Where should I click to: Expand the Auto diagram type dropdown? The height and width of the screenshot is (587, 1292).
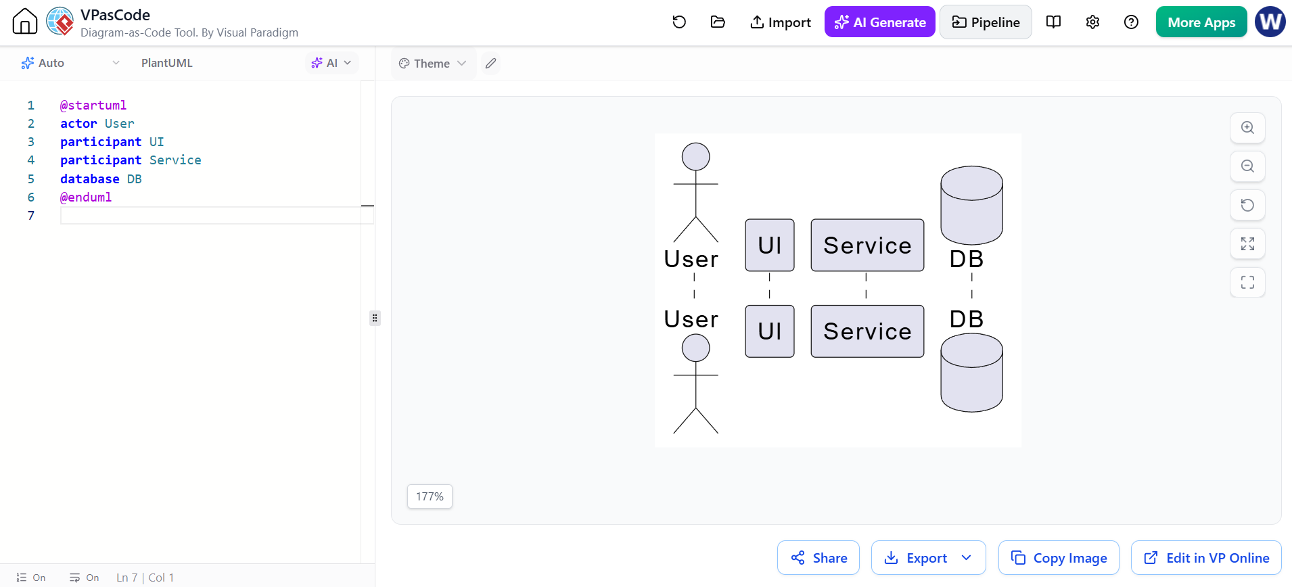[x=70, y=63]
